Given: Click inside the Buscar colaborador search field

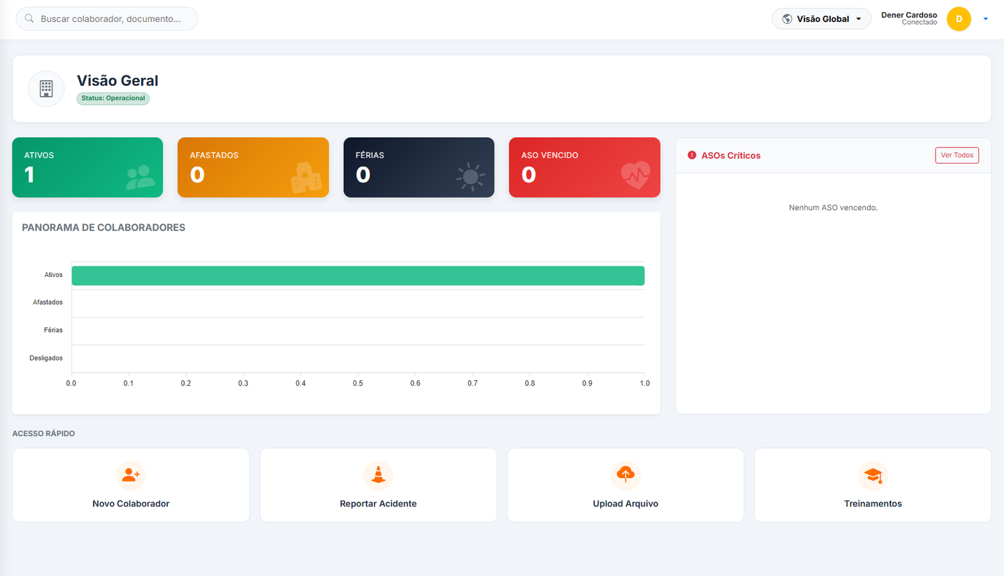Looking at the screenshot, I should click(107, 18).
